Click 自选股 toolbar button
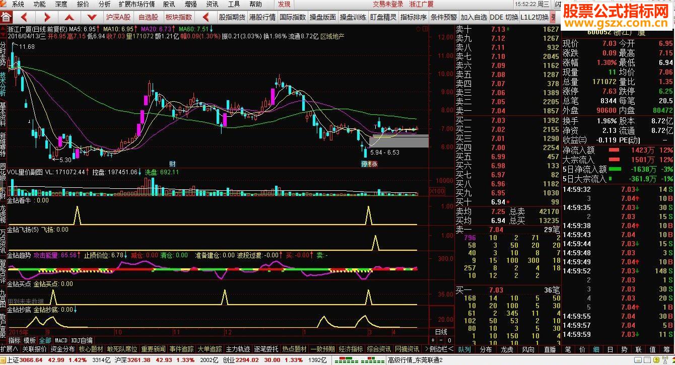The width and height of the screenshot is (675, 365). (148, 17)
